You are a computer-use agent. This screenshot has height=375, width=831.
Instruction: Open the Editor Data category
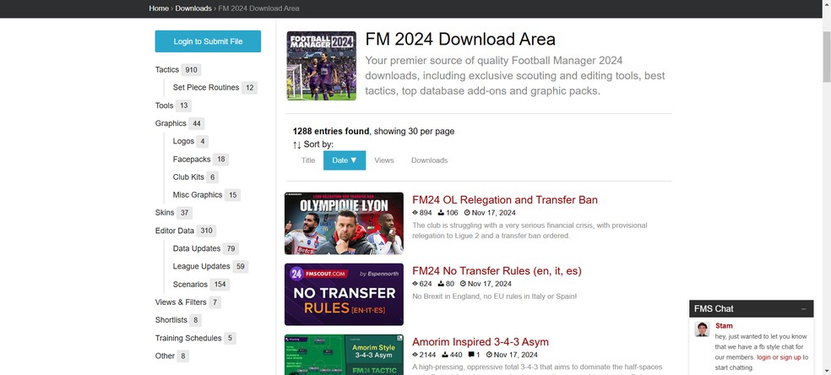click(x=174, y=231)
